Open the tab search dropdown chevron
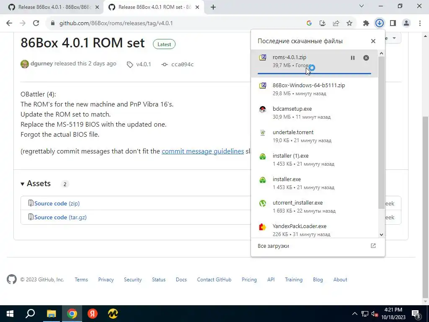429x322 pixels. (x=362, y=6)
